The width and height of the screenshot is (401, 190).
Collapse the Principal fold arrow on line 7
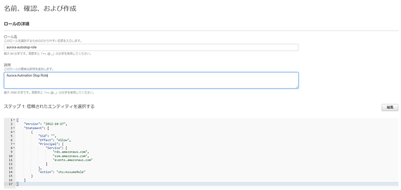14,144
